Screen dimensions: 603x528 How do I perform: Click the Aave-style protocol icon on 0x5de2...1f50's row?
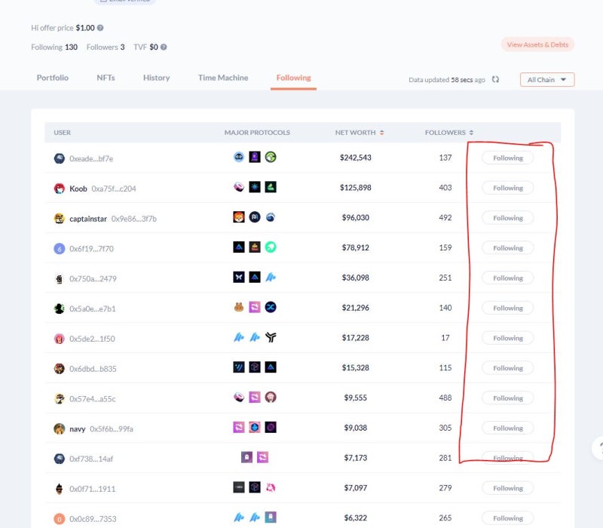(x=239, y=338)
